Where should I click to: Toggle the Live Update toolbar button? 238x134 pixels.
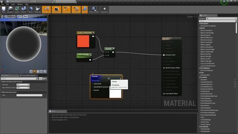76,10
